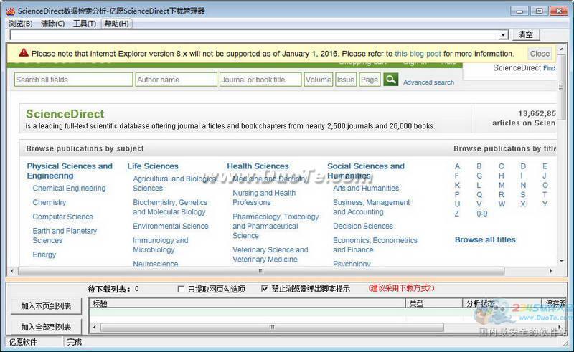Click browser vertical scrollbar down arrow

coord(562,261)
